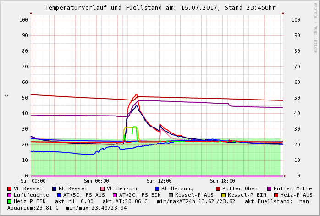Image resolution: width=320 pixels, height=216 pixels.
Task: Click the Sun 06:00 time axis label
Action: 96,181
